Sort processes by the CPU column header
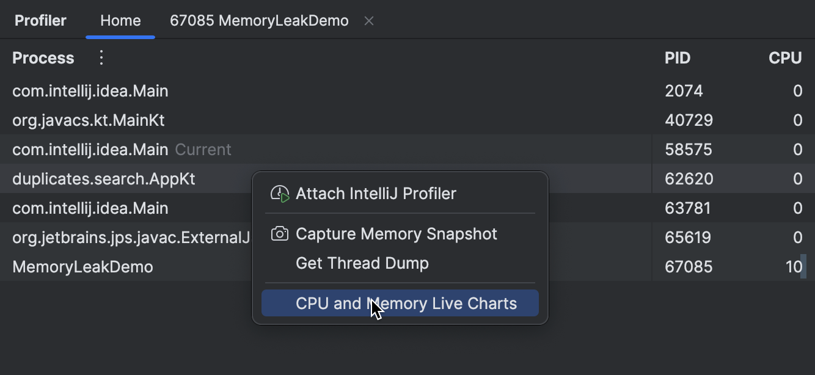The image size is (815, 375). click(x=785, y=57)
